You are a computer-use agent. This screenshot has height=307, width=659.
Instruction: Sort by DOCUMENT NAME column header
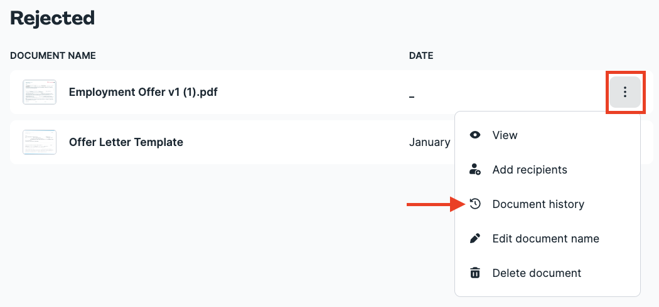[53, 55]
